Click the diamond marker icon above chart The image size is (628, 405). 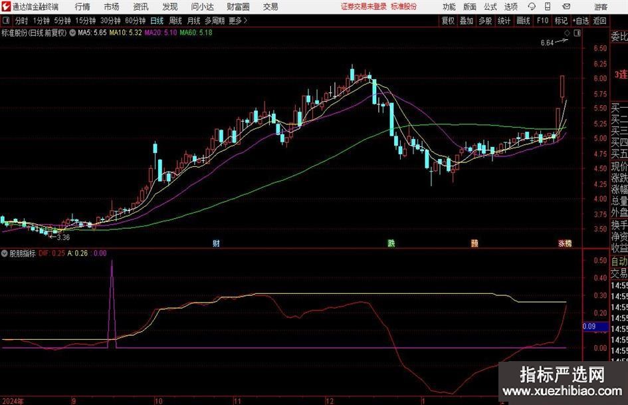click(x=567, y=33)
